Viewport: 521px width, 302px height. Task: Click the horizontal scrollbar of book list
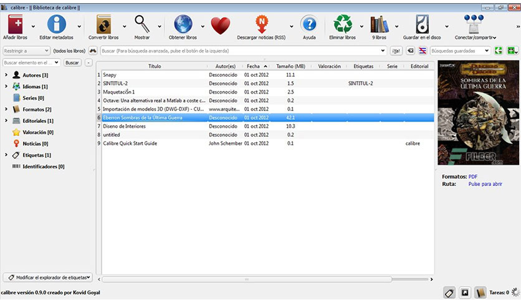coord(247,280)
